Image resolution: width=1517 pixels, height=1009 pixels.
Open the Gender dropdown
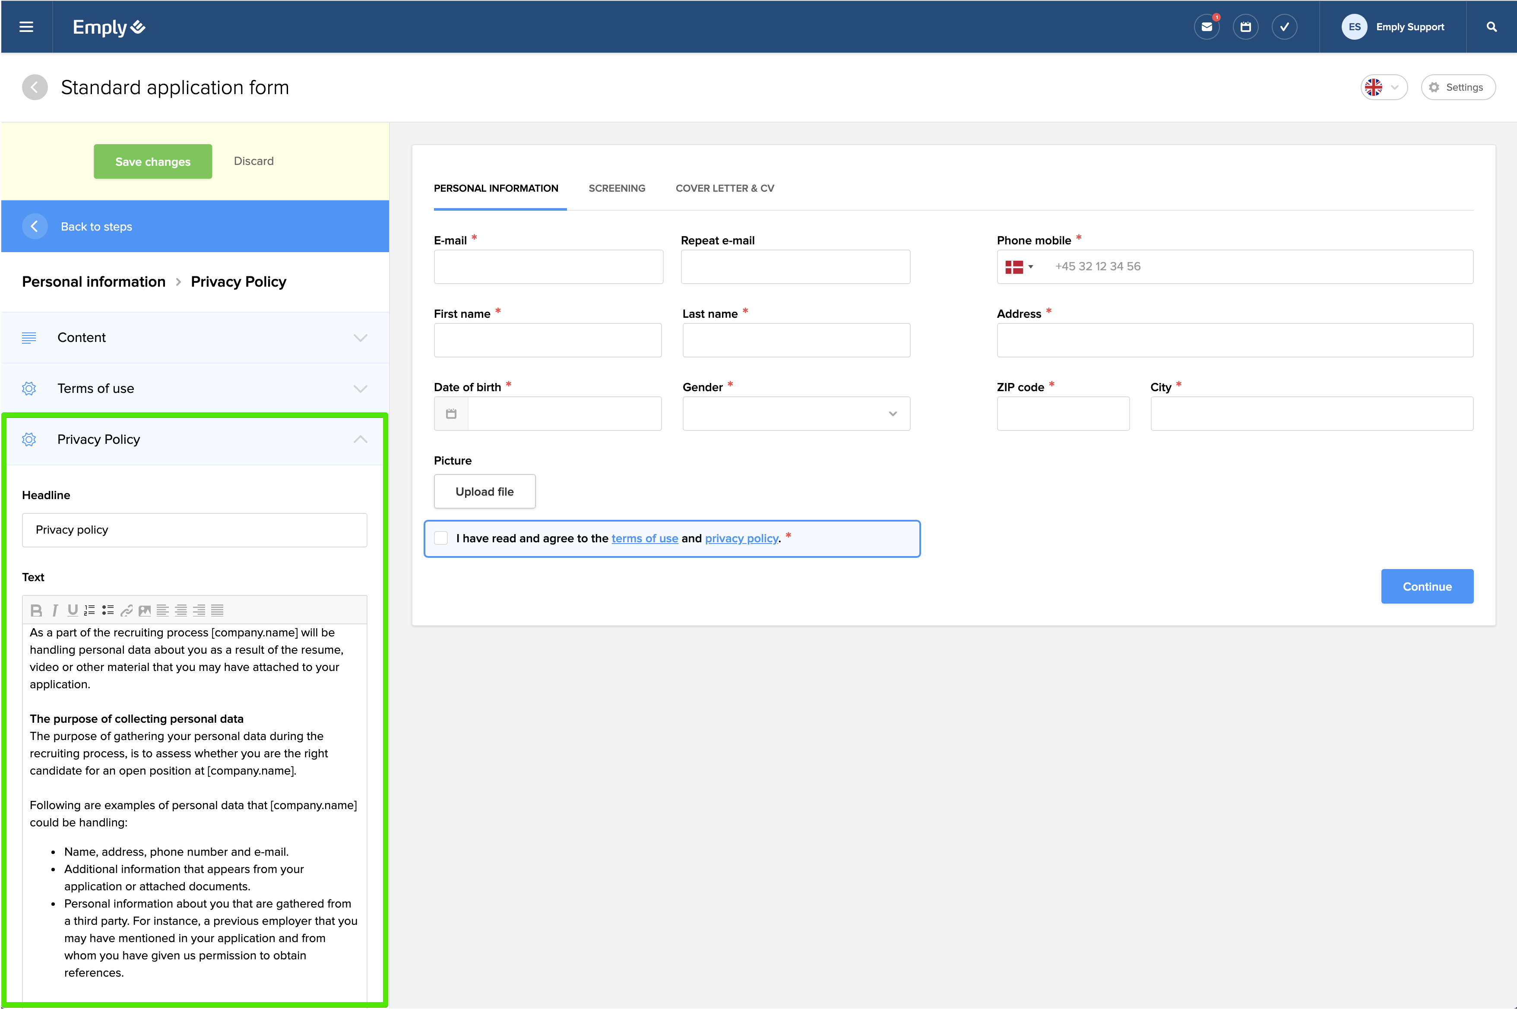point(795,414)
